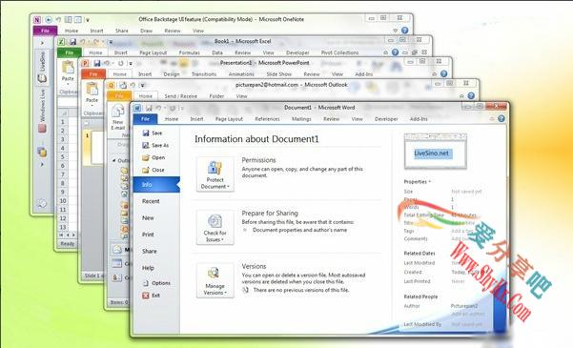Click the OneNote app icon in title bar

[x=37, y=20]
